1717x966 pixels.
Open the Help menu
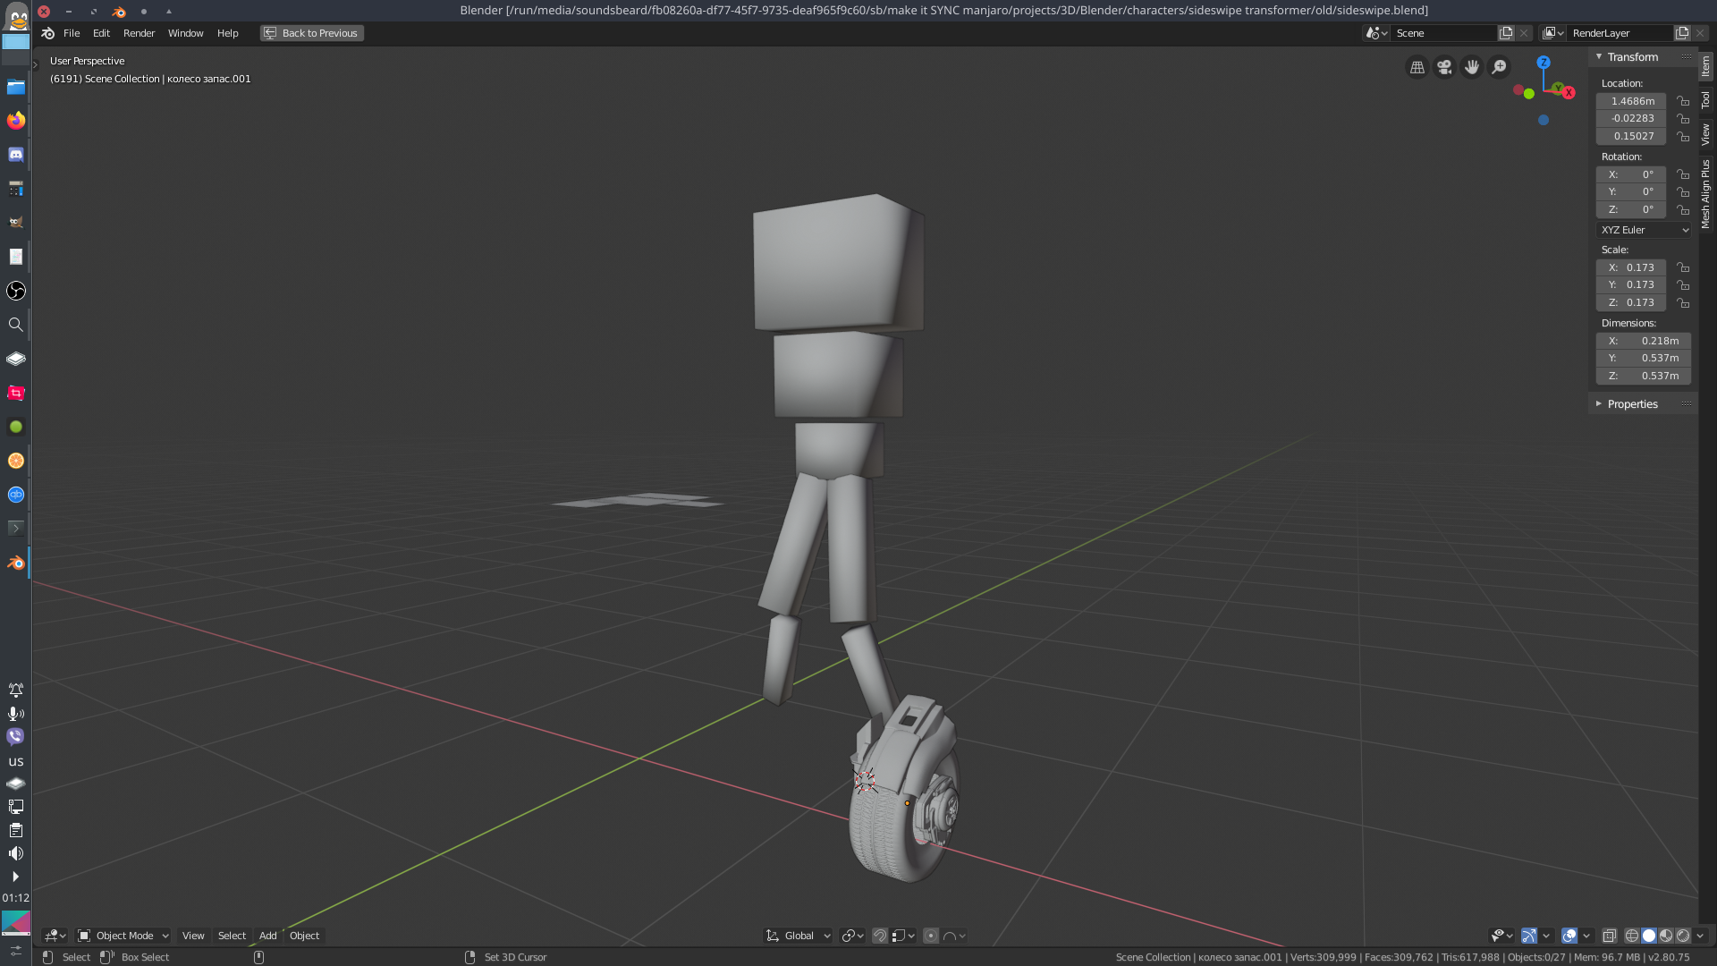click(228, 33)
